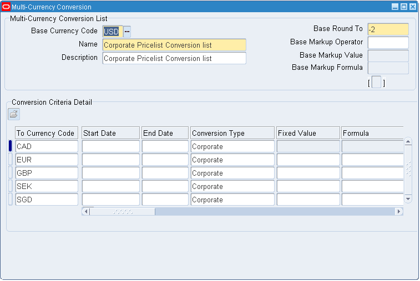Image resolution: width=420 pixels, height=281 pixels.
Task: Click the End Date cell for SGD
Action: click(165, 200)
